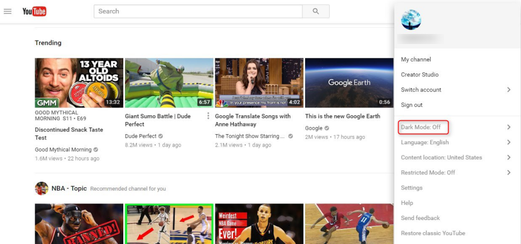
Task: Click the Google channel verified badge
Action: (327, 128)
